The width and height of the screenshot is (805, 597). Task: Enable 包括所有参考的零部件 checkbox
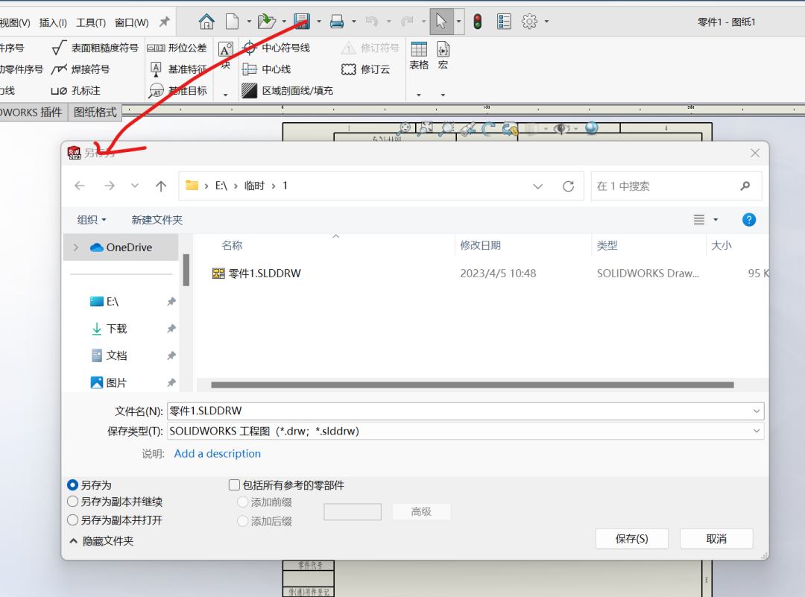point(235,485)
